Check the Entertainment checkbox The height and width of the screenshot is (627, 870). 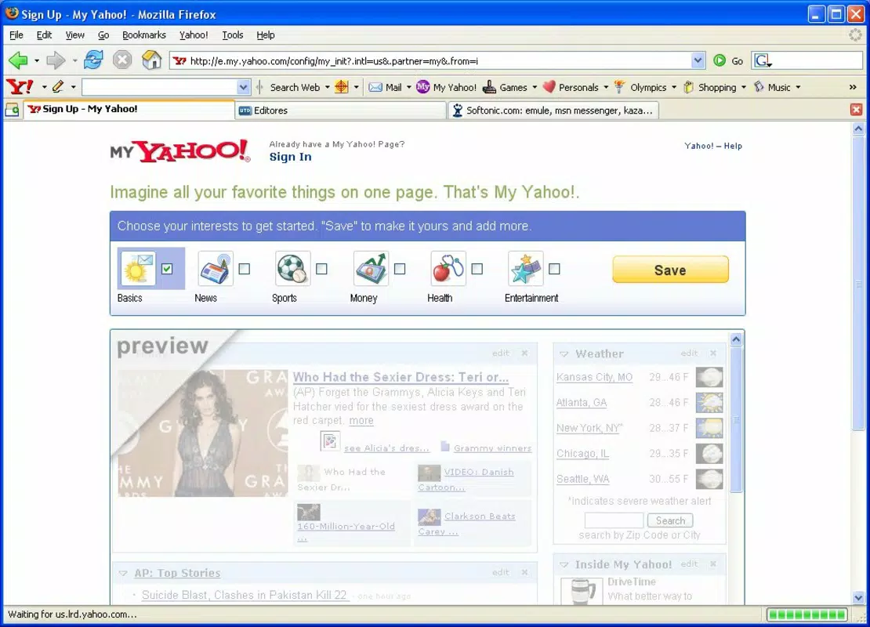553,269
